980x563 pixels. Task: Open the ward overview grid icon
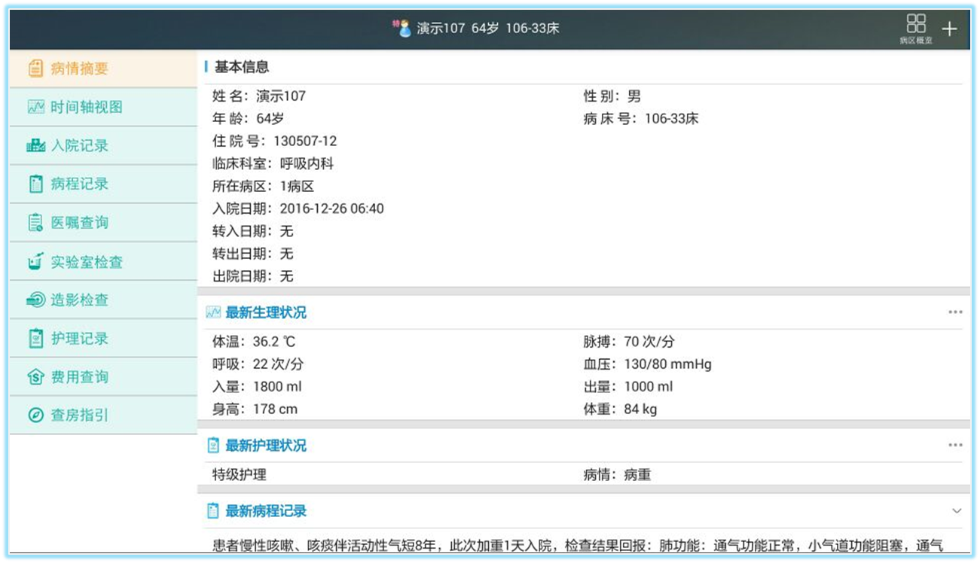click(x=915, y=26)
